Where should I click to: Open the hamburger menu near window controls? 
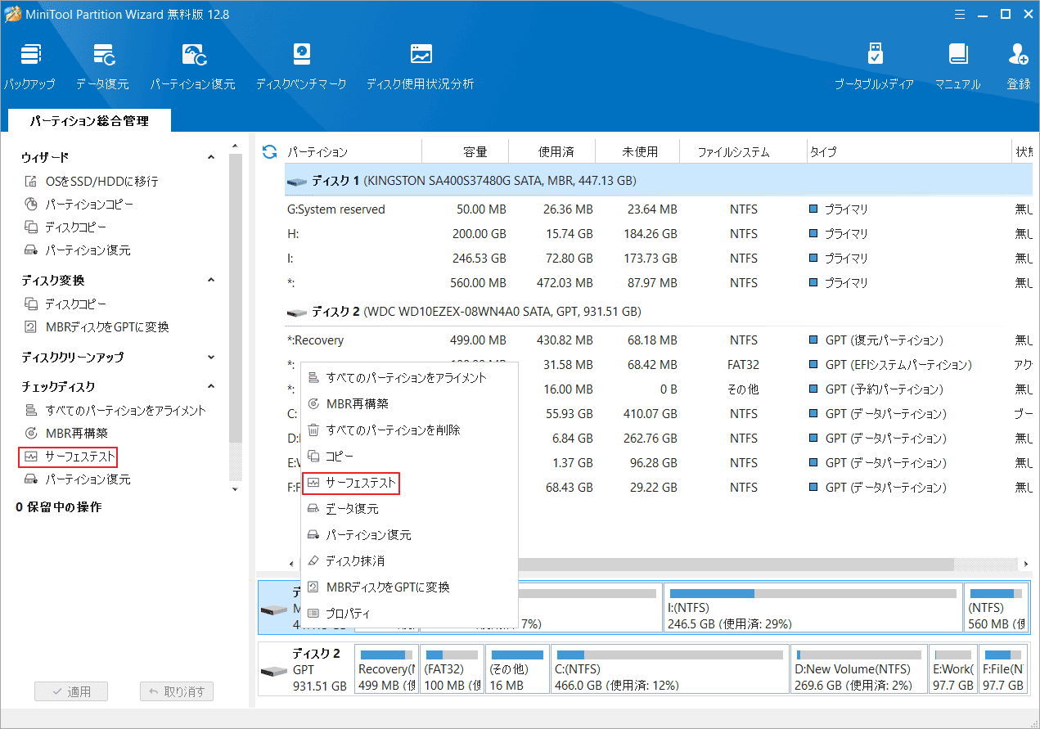[959, 14]
